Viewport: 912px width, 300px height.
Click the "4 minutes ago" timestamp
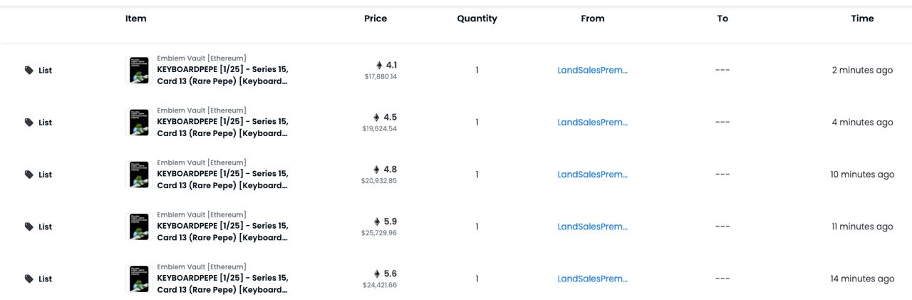coord(862,122)
